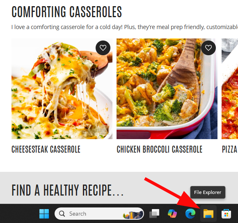The image size is (238, 223).
Task: Click the Find a Healthy Recipe heading
Action: [68, 190]
